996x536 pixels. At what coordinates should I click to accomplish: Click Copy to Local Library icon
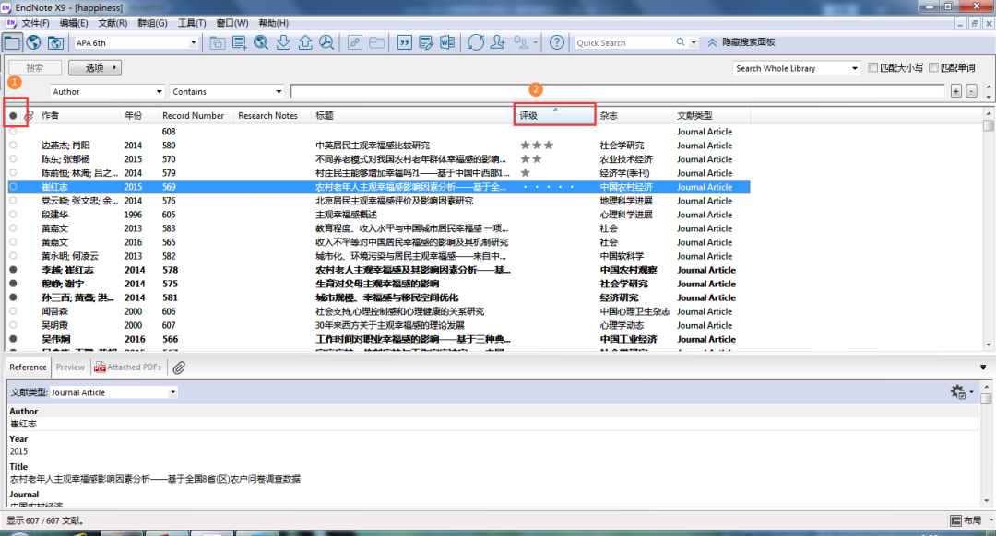pyautogui.click(x=218, y=42)
